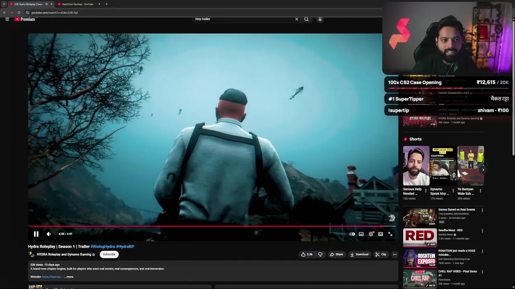The image size is (515, 289).
Task: Reload the YouTube page
Action: pyautogui.click(x=19, y=12)
